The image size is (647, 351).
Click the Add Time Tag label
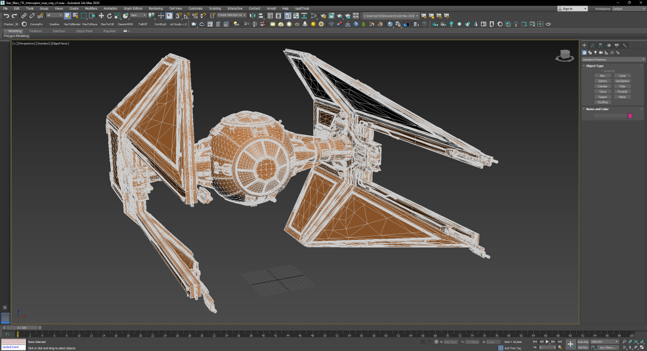(513, 348)
